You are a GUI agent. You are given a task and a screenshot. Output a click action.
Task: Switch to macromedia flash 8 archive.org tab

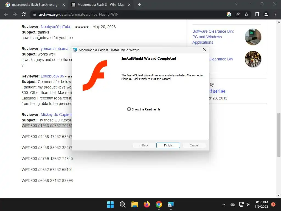click(x=35, y=5)
